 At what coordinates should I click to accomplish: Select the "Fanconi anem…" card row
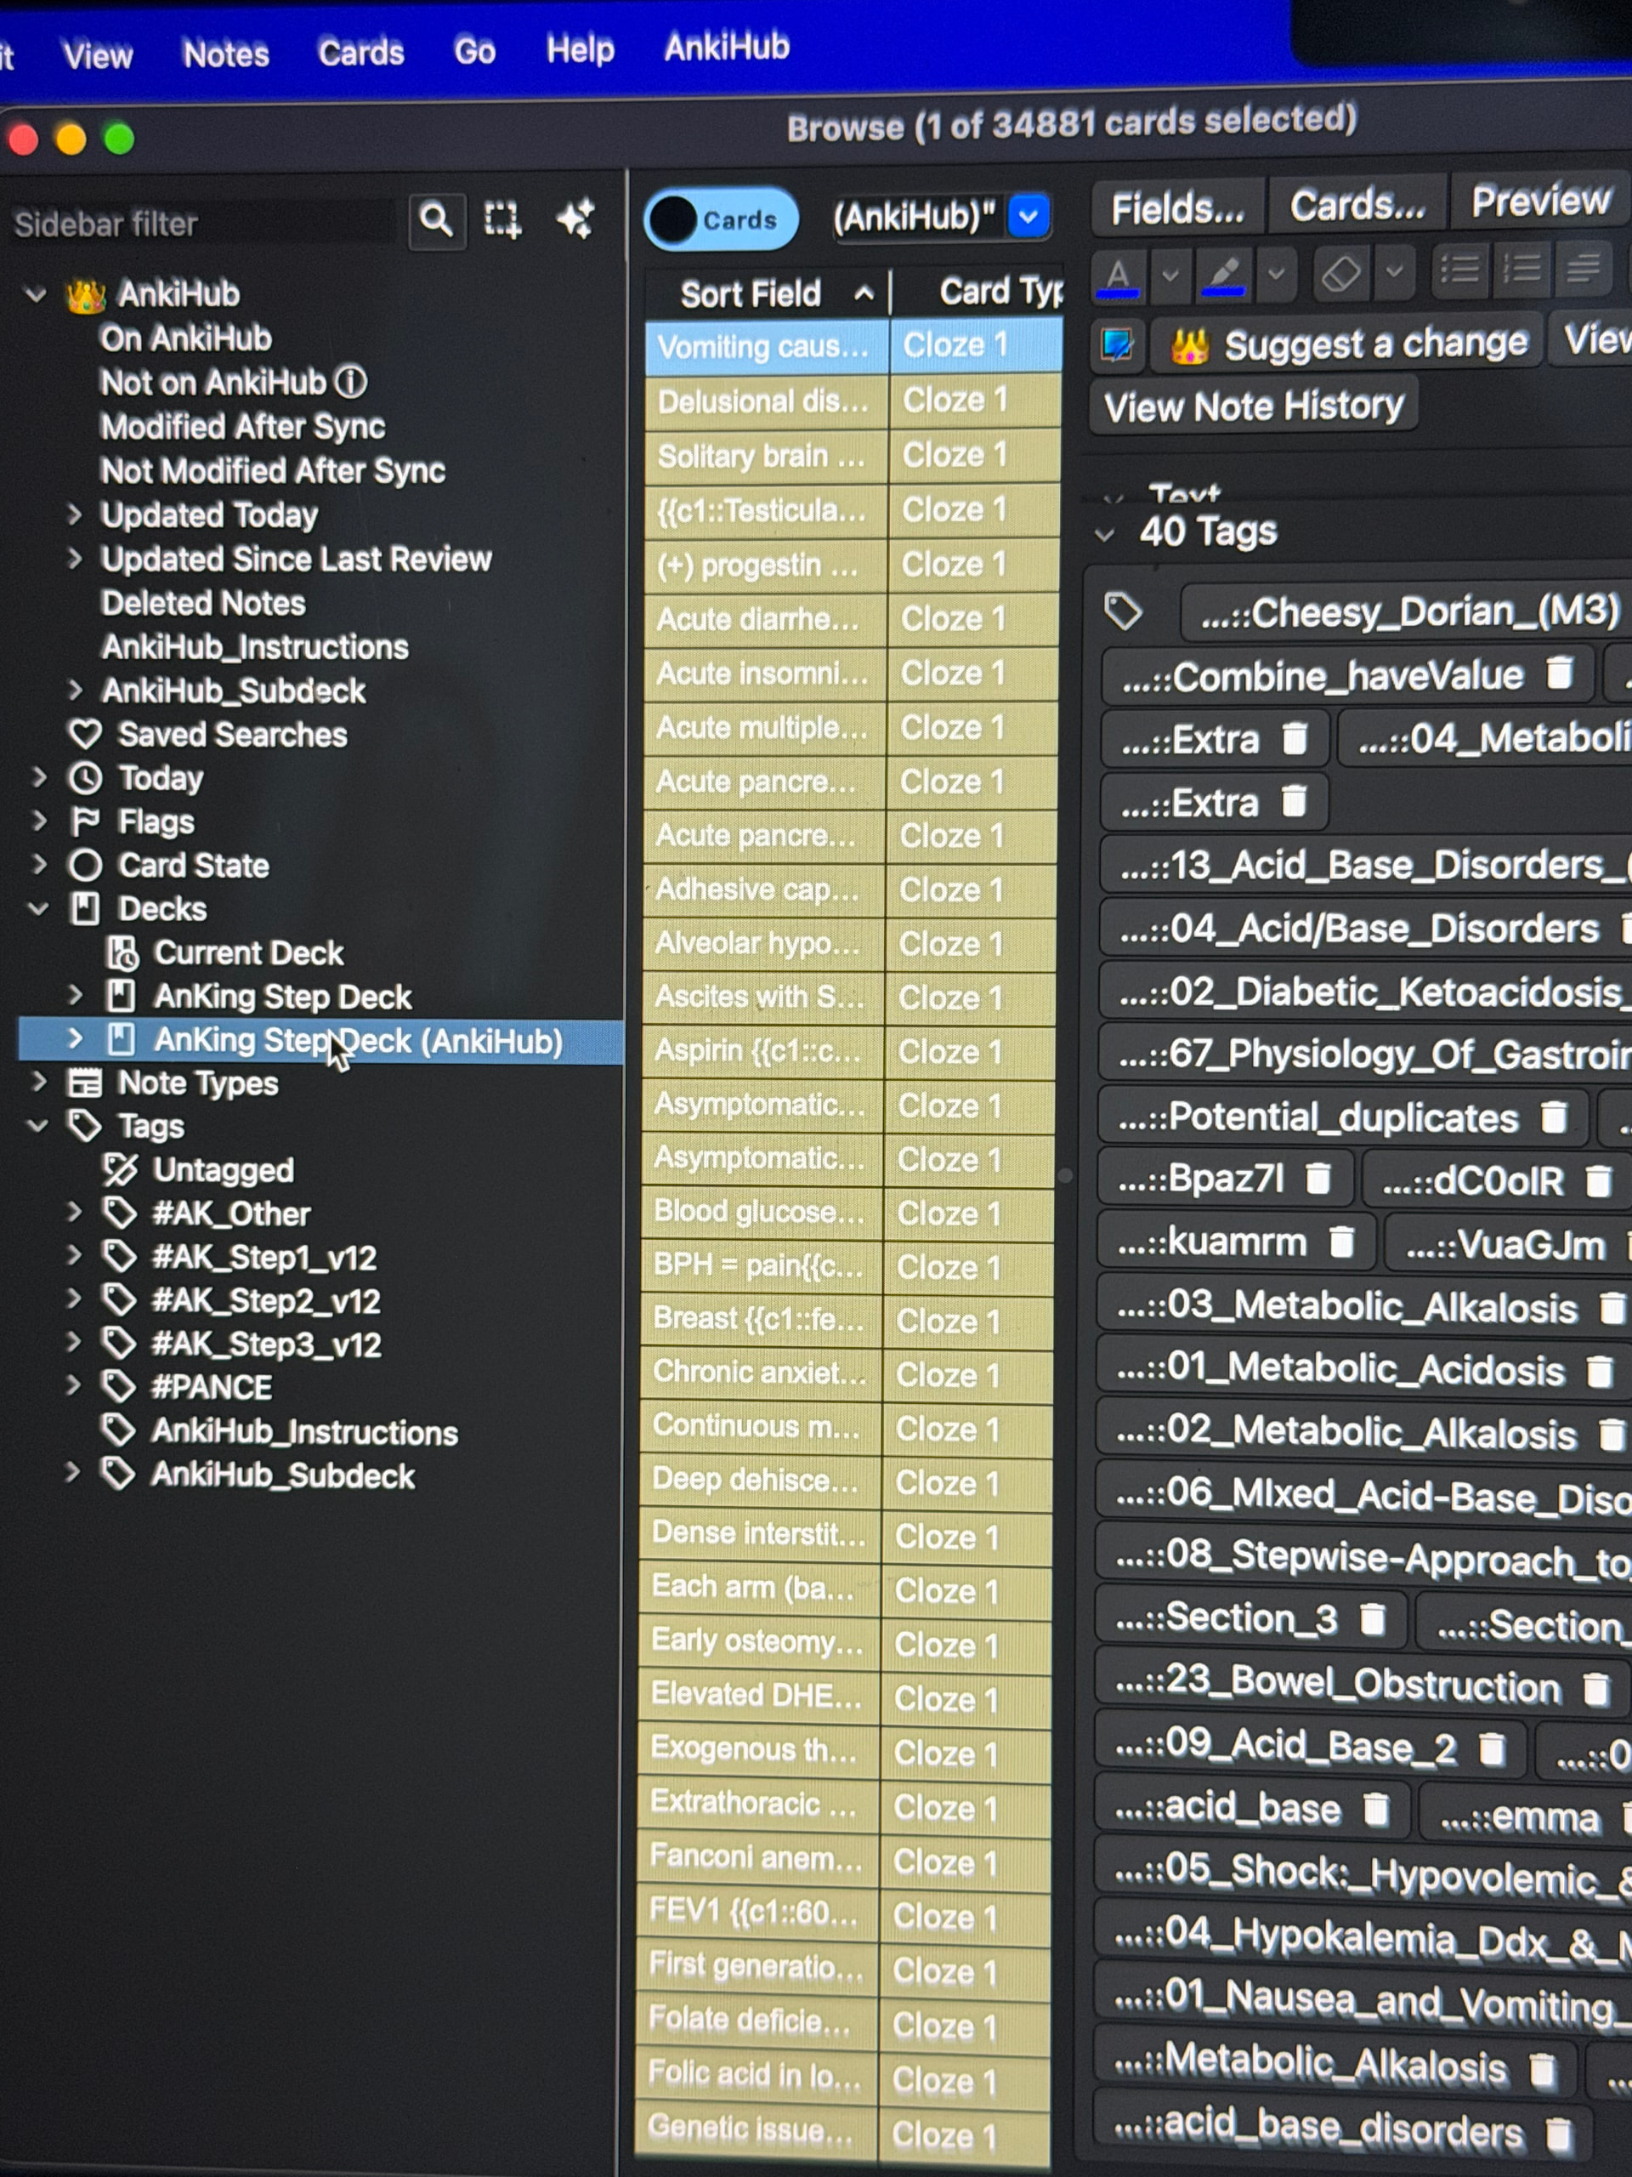(845, 1859)
